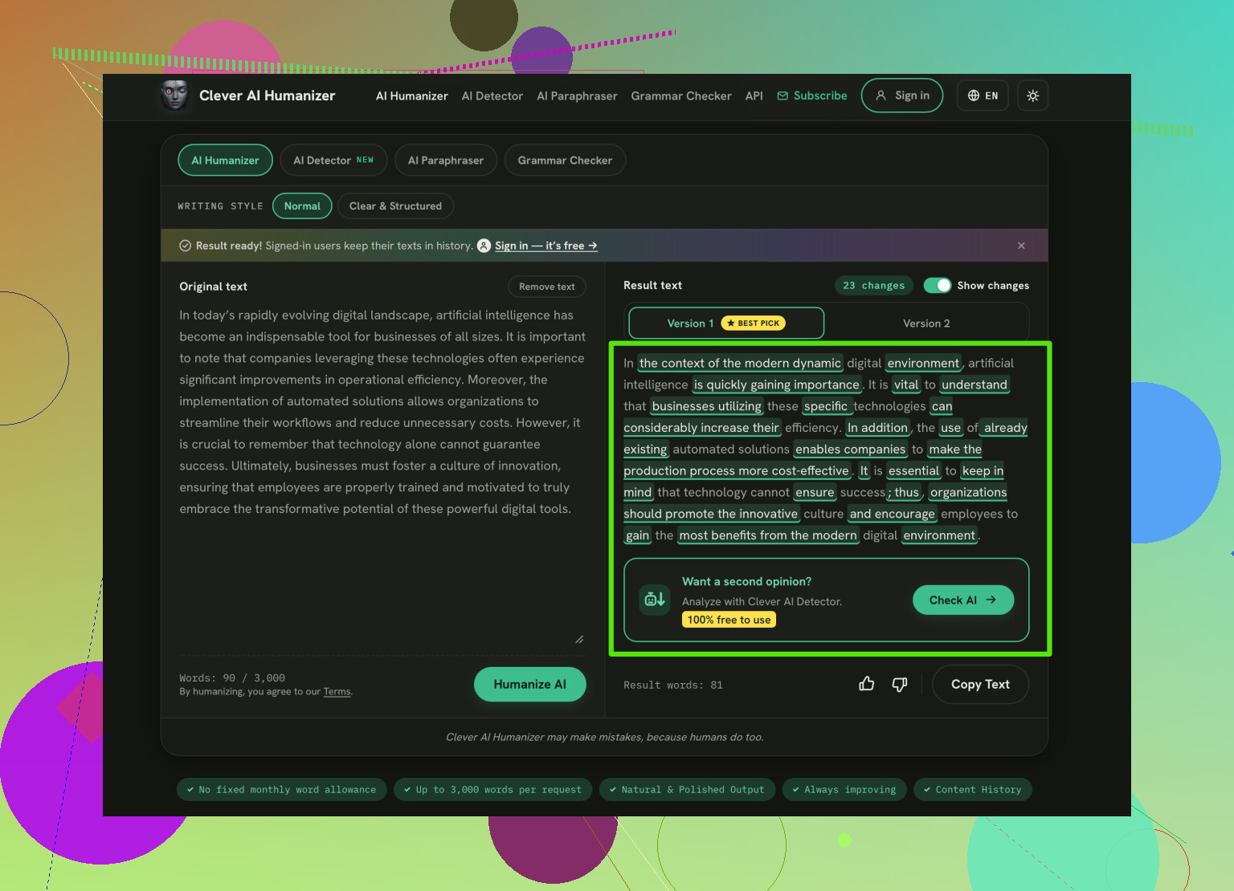Select the Version 1 Best Pick tab

click(726, 323)
